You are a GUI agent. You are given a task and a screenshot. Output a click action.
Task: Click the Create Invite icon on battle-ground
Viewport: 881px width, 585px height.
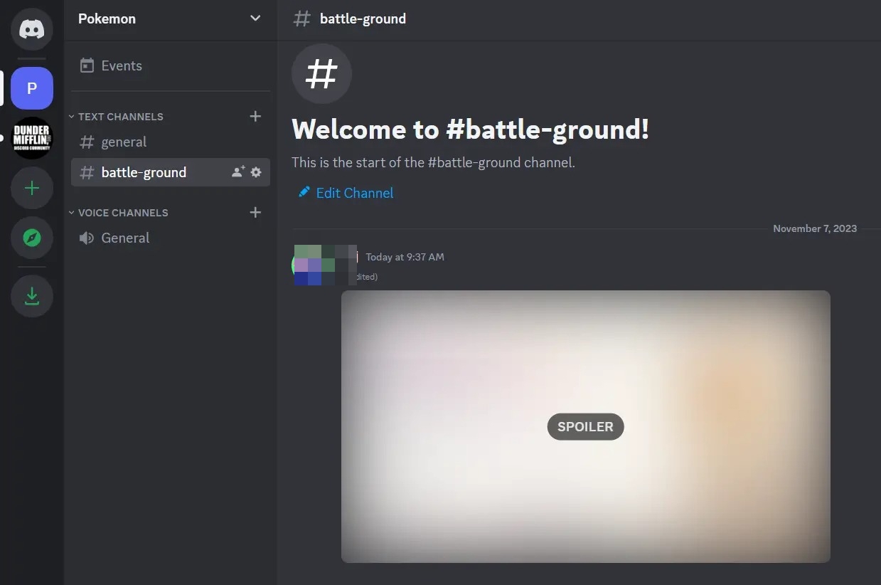click(237, 172)
